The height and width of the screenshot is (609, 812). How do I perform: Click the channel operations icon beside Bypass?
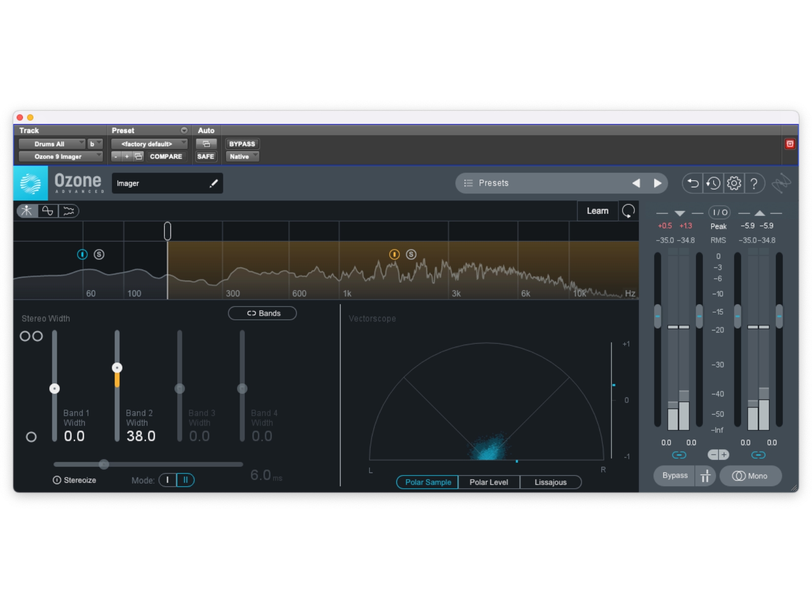(x=705, y=476)
